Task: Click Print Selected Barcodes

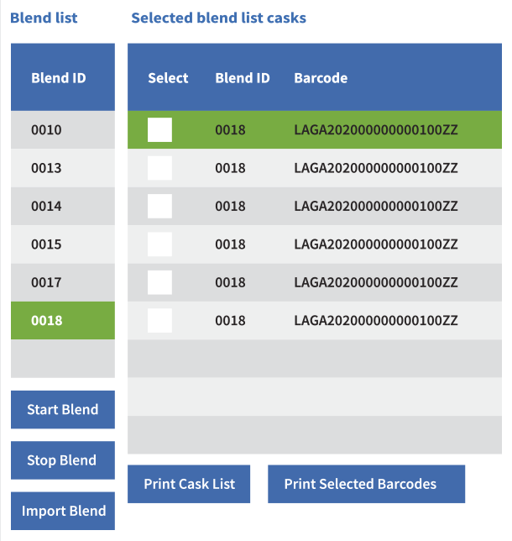Action: pyautogui.click(x=367, y=484)
